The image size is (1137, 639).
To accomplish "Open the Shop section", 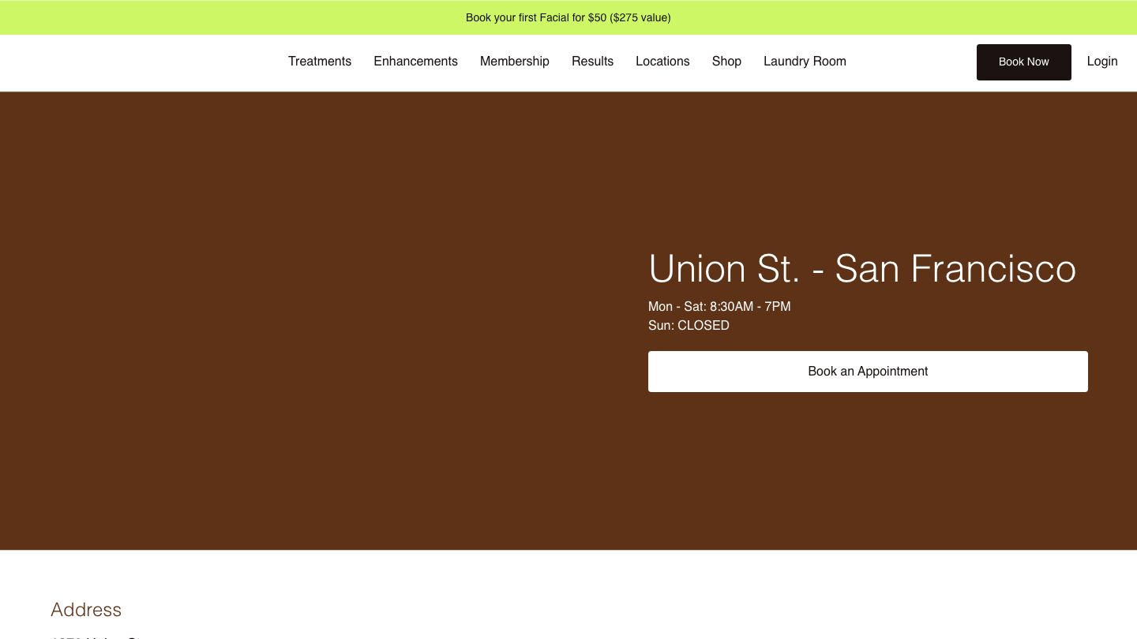I will 726,62.
